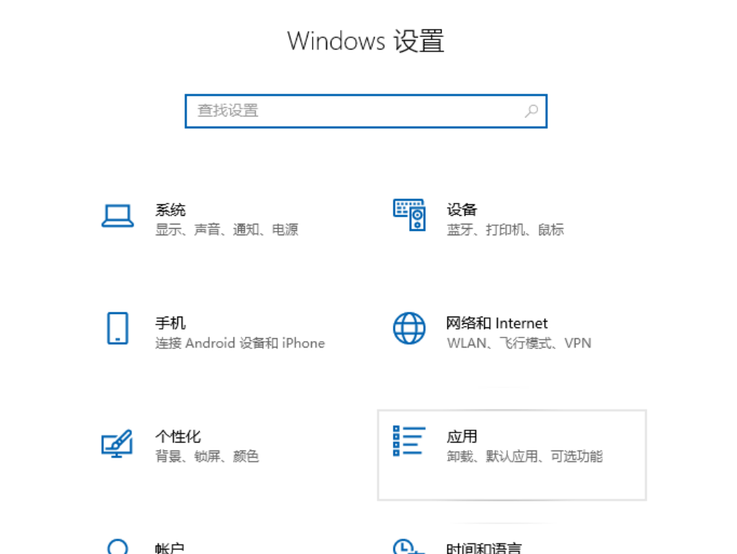Screen dimensions: 737x554
Task: Open 手机 settings title
Action: coord(171,323)
